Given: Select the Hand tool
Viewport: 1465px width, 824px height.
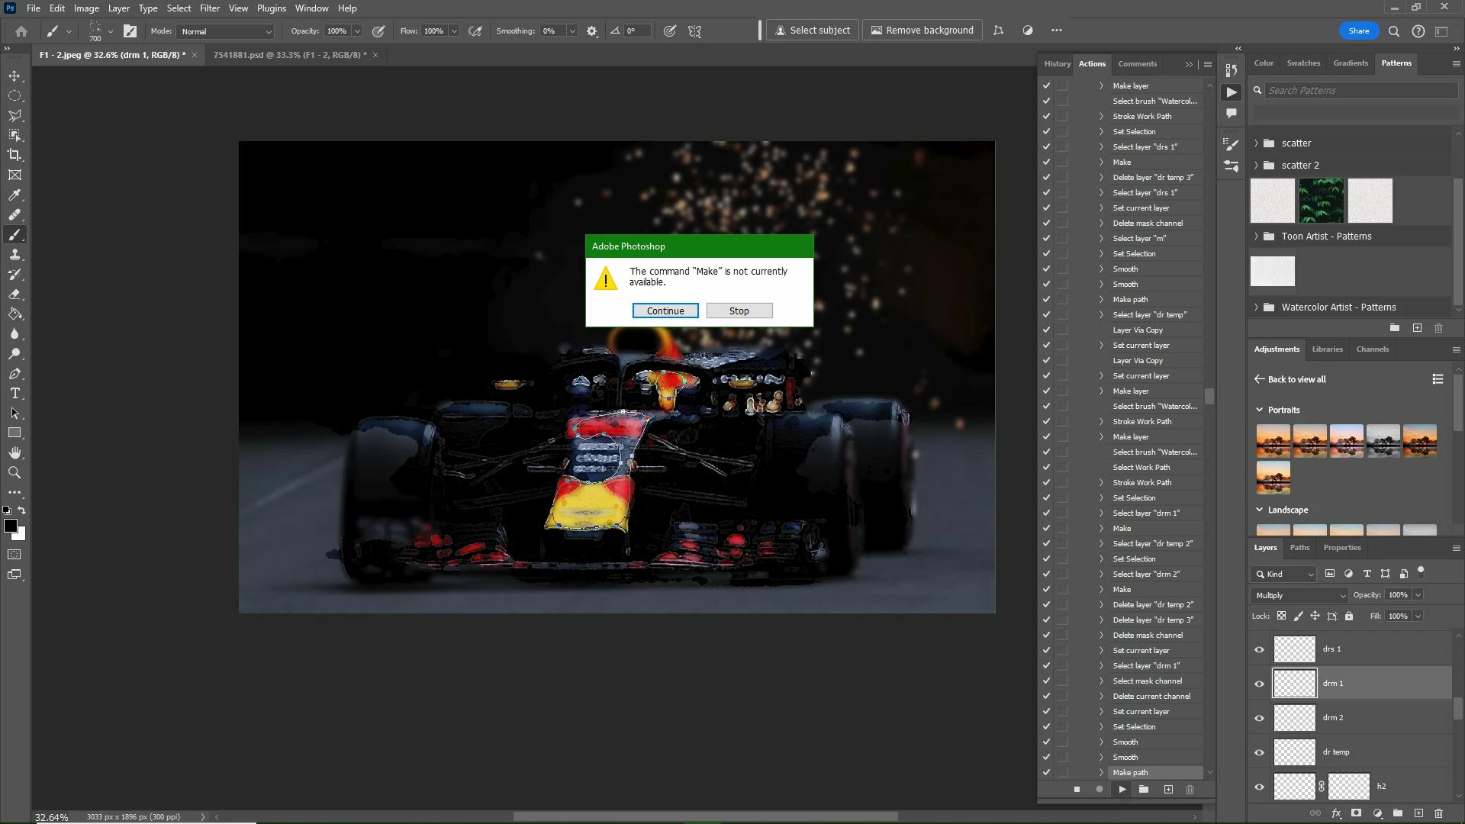Looking at the screenshot, I should (14, 453).
